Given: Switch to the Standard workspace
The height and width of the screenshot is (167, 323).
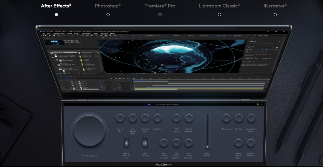Looking at the screenshot, I should point(204,35).
